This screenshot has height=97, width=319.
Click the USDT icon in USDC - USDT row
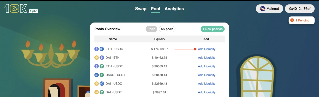tap(102, 75)
